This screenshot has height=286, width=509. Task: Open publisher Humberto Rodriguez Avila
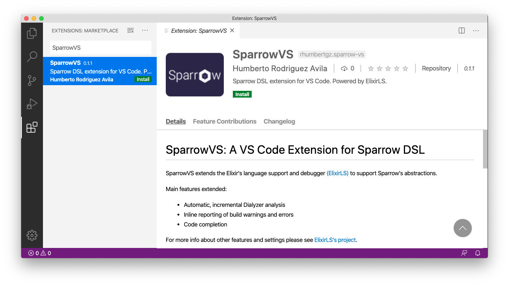pyautogui.click(x=280, y=69)
